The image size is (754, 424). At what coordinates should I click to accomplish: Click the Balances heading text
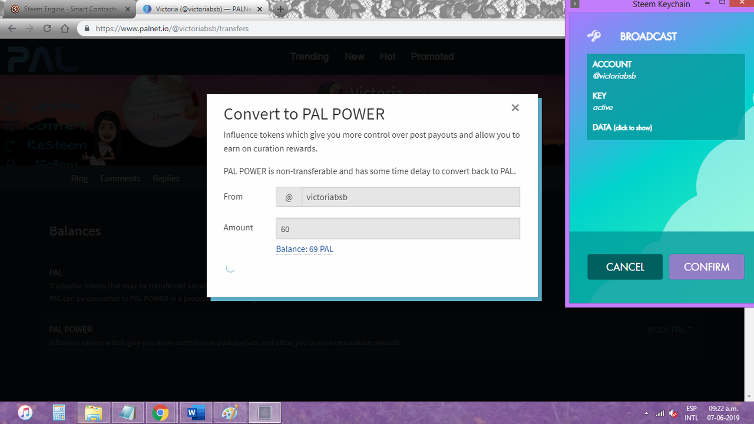tap(75, 231)
